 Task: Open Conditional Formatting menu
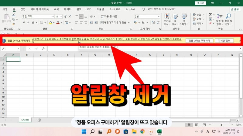tap(167, 19)
